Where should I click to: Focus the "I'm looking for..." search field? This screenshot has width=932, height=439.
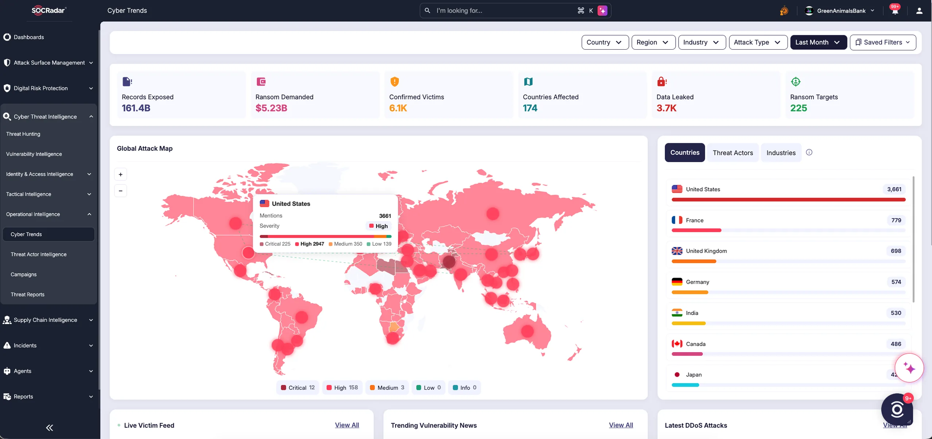[515, 11]
